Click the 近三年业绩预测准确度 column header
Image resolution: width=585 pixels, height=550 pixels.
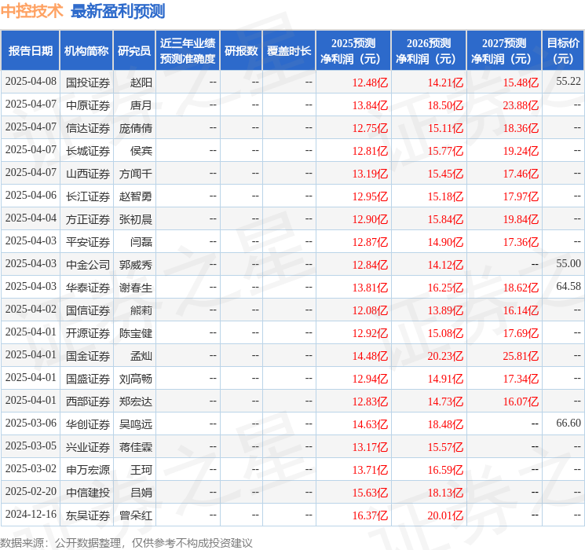[x=188, y=51]
